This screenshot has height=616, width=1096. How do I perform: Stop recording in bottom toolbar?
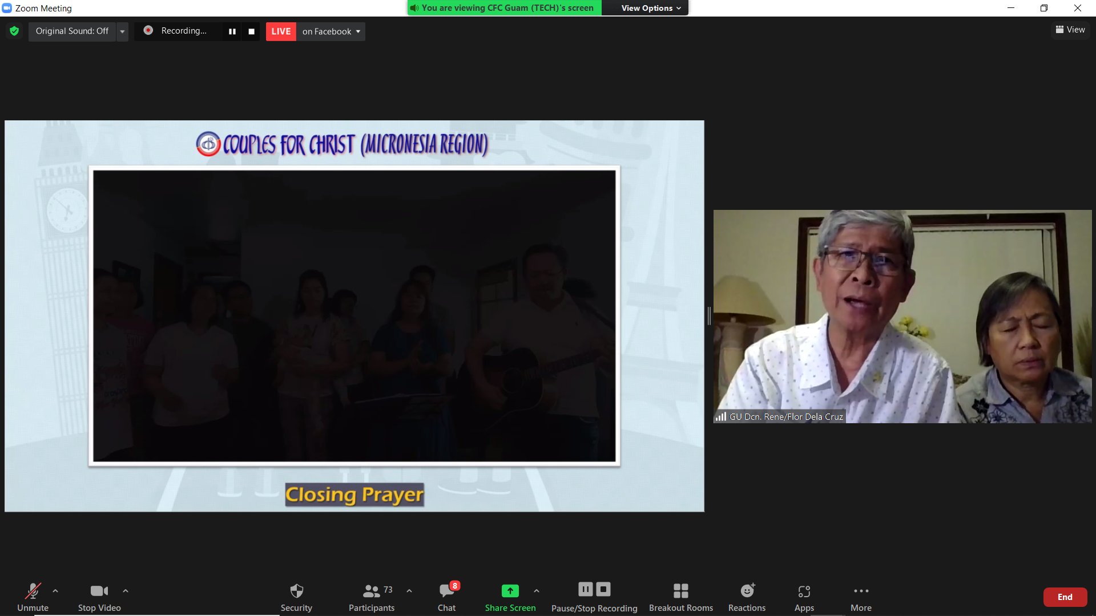[603, 589]
